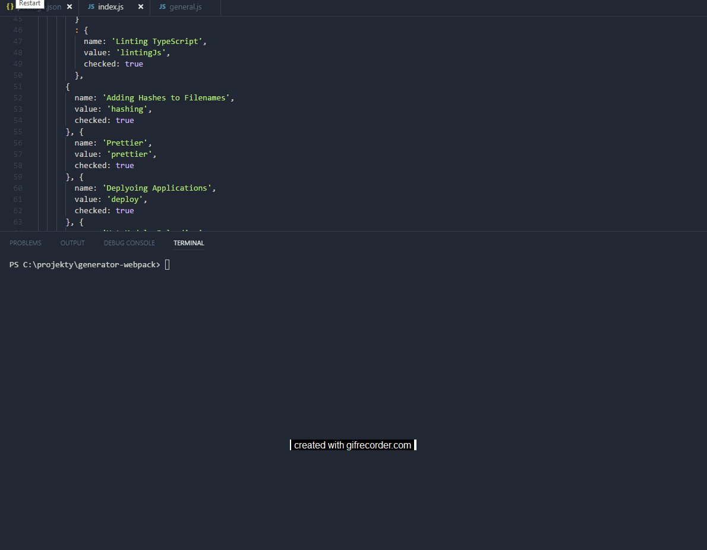Click the 'Adding Hashes to Filenames' string
This screenshot has width=707, height=550.
pos(166,98)
